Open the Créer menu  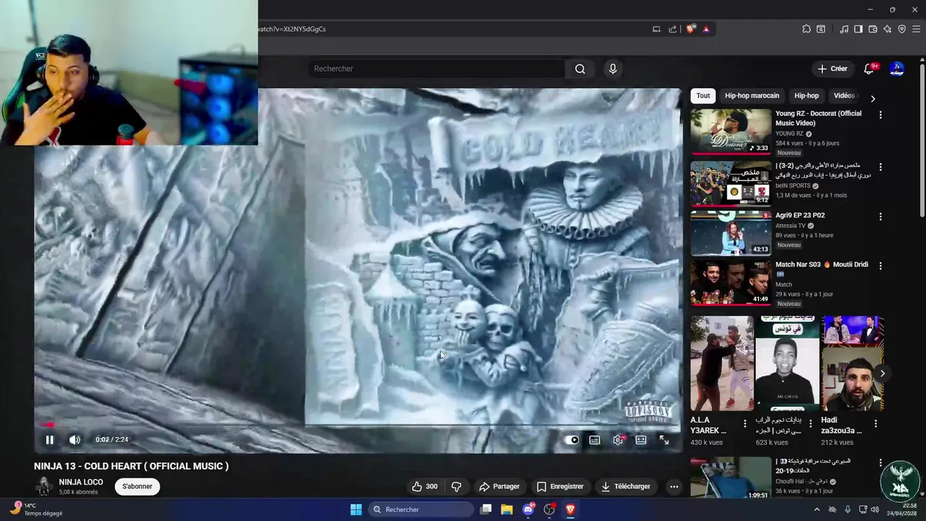pos(832,69)
